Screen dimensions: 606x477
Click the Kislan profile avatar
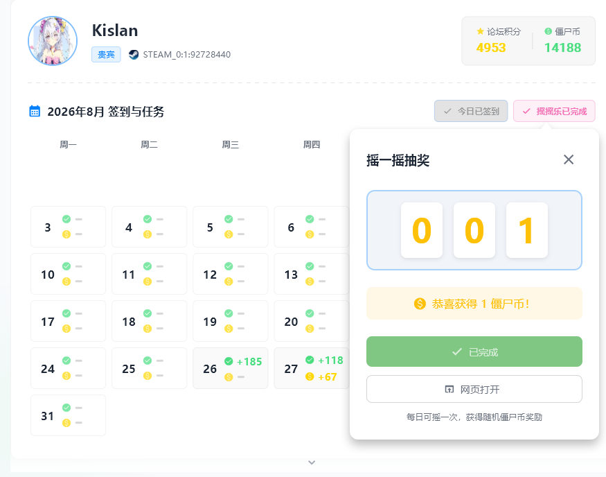pyautogui.click(x=53, y=41)
